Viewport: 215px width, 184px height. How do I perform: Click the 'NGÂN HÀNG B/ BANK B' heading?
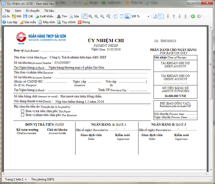pyautogui.click(x=169, y=124)
